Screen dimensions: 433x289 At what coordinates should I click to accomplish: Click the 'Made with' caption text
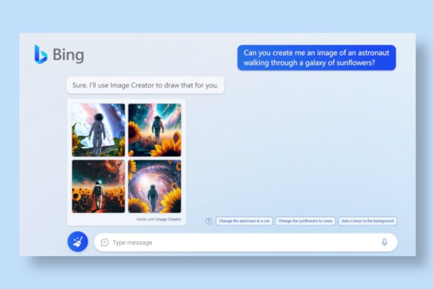[x=145, y=219]
